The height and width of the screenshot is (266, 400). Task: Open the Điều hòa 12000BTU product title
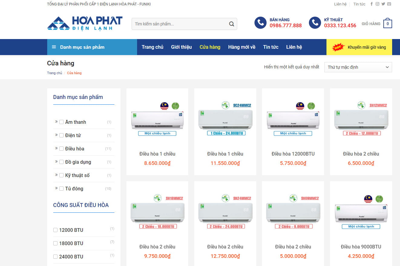[x=293, y=154]
